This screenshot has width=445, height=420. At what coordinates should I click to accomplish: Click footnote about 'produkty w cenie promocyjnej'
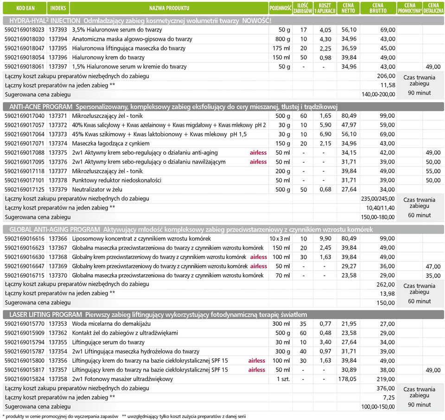click(x=60, y=416)
